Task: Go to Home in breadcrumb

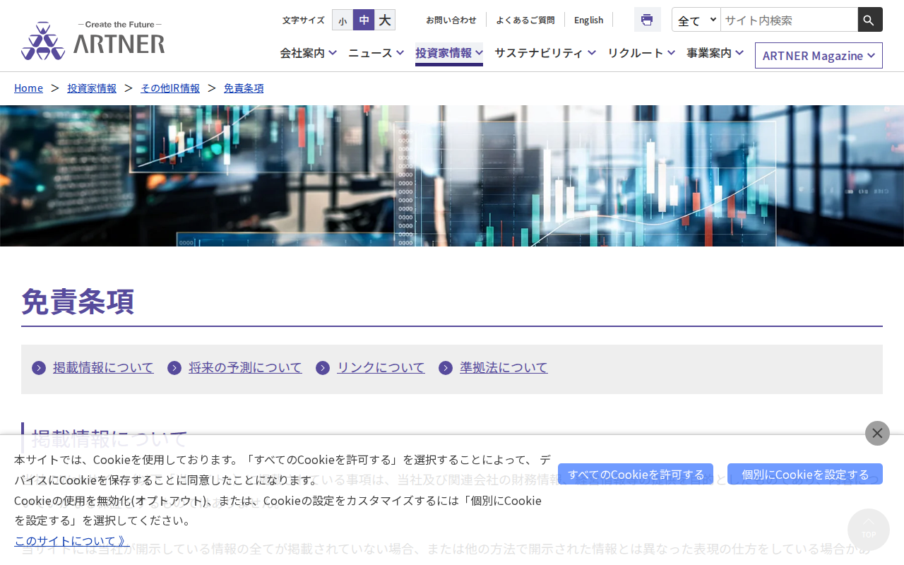Action: 28,88
